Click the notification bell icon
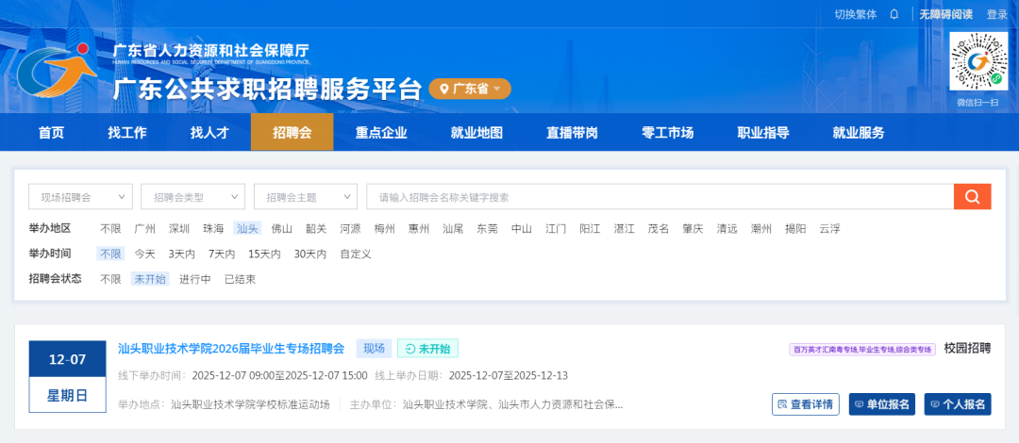1019x443 pixels. [894, 14]
